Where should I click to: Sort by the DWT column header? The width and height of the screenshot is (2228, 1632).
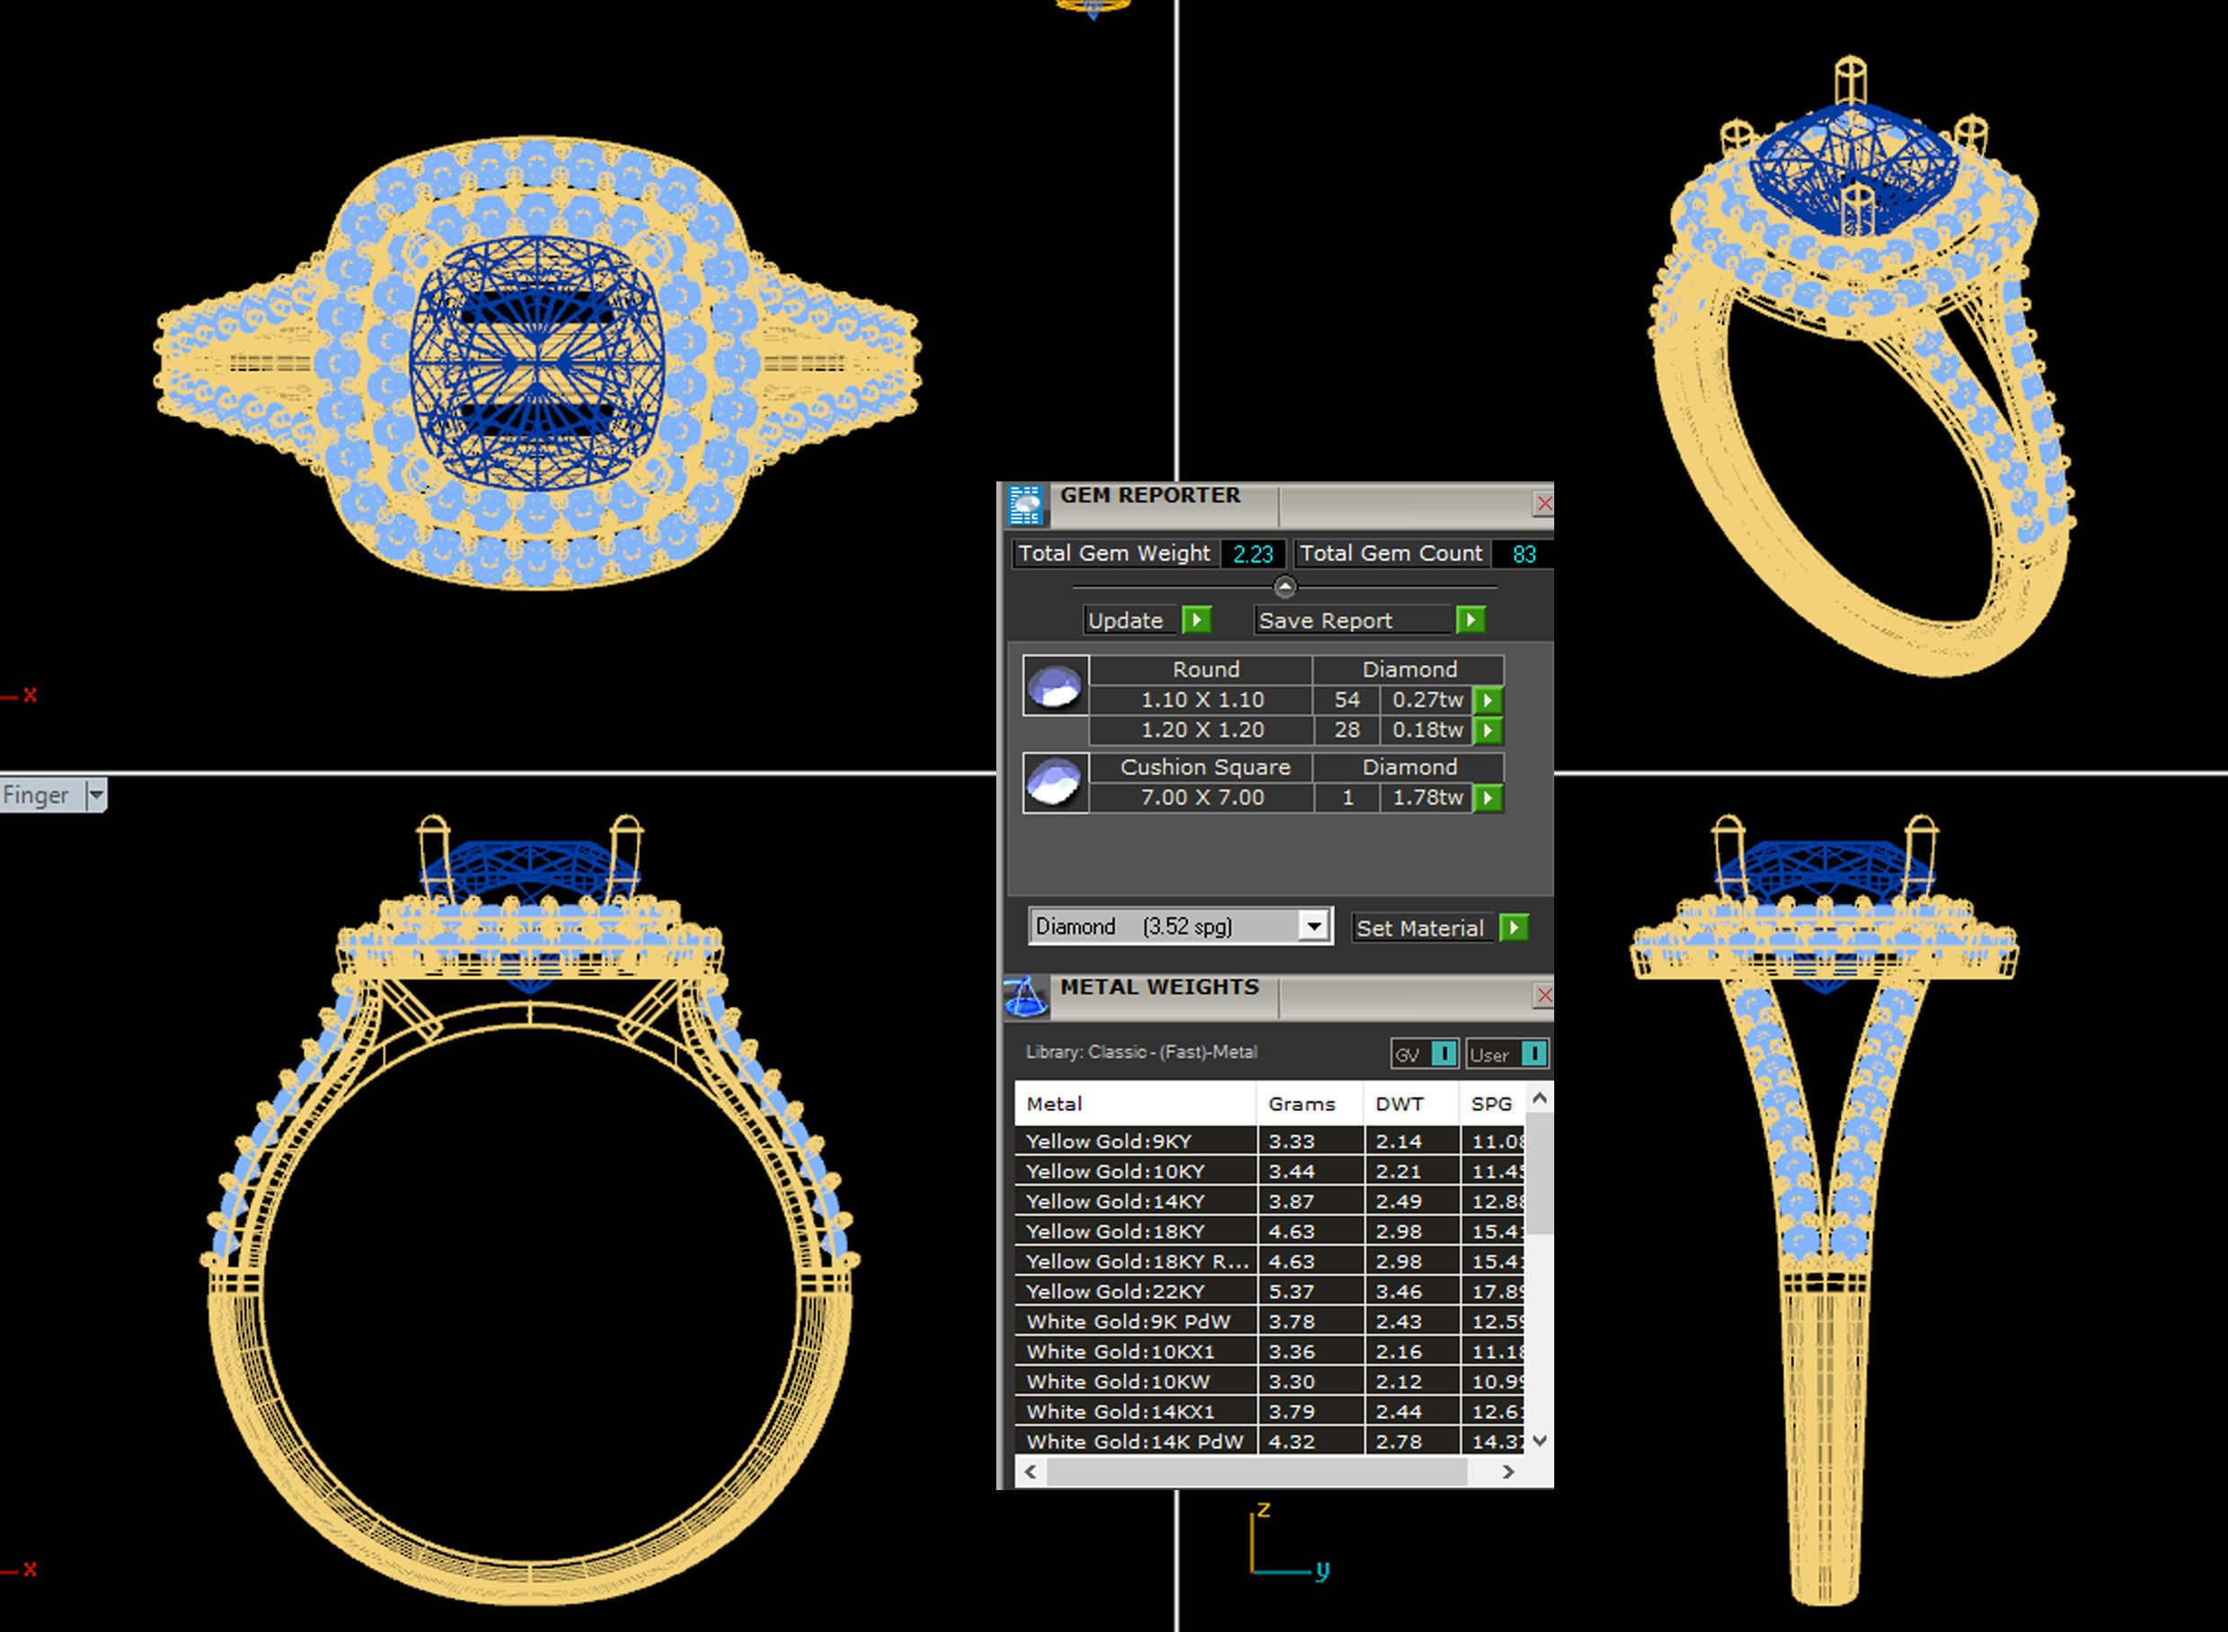1410,1104
